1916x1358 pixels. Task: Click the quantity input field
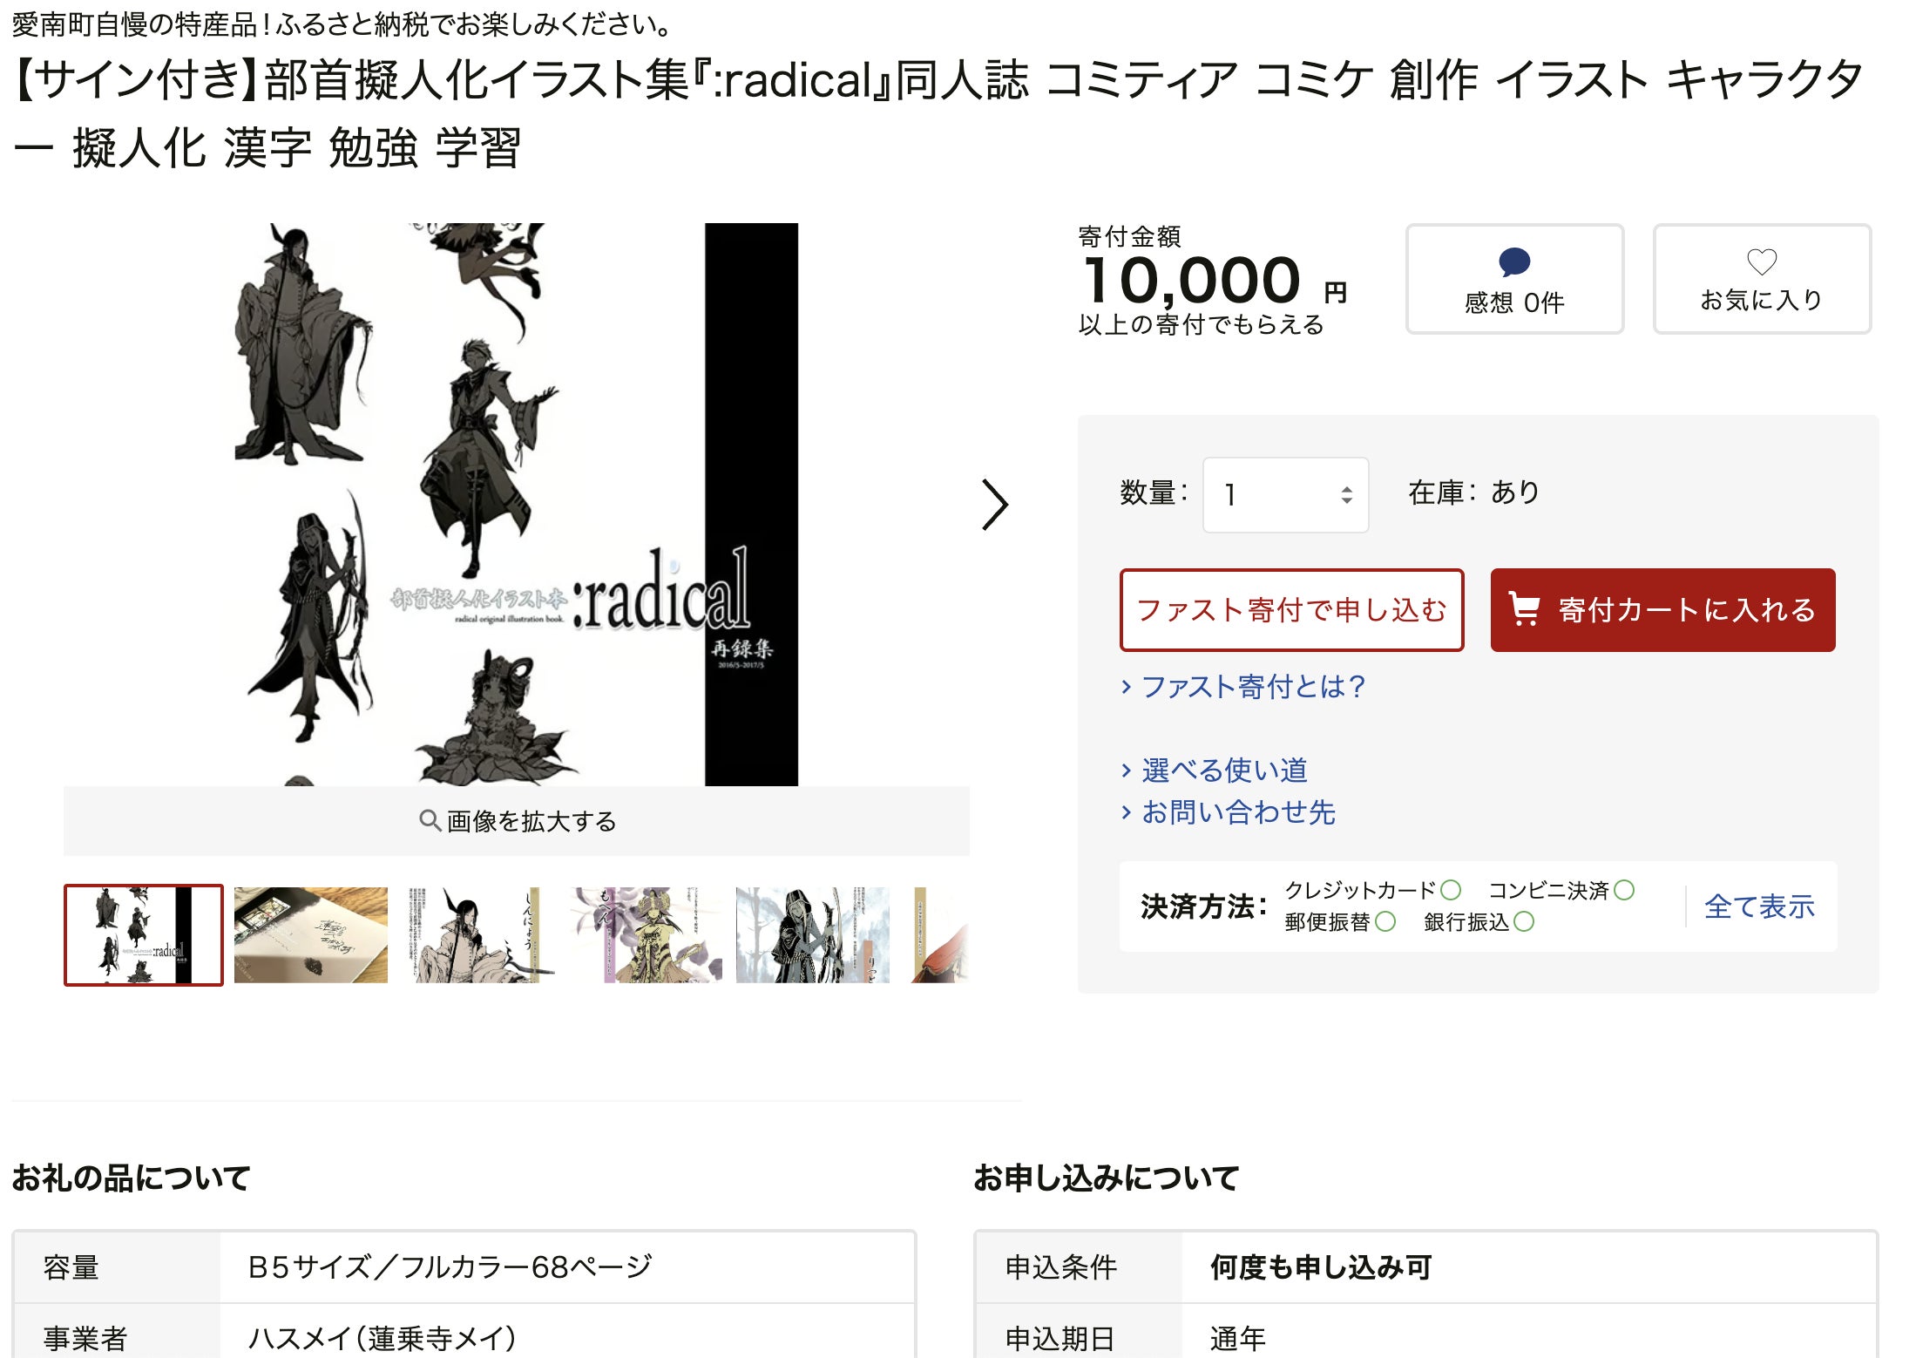coord(1285,495)
